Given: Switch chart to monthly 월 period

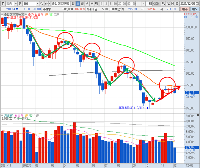Looking at the screenshot, I should 82,3.
